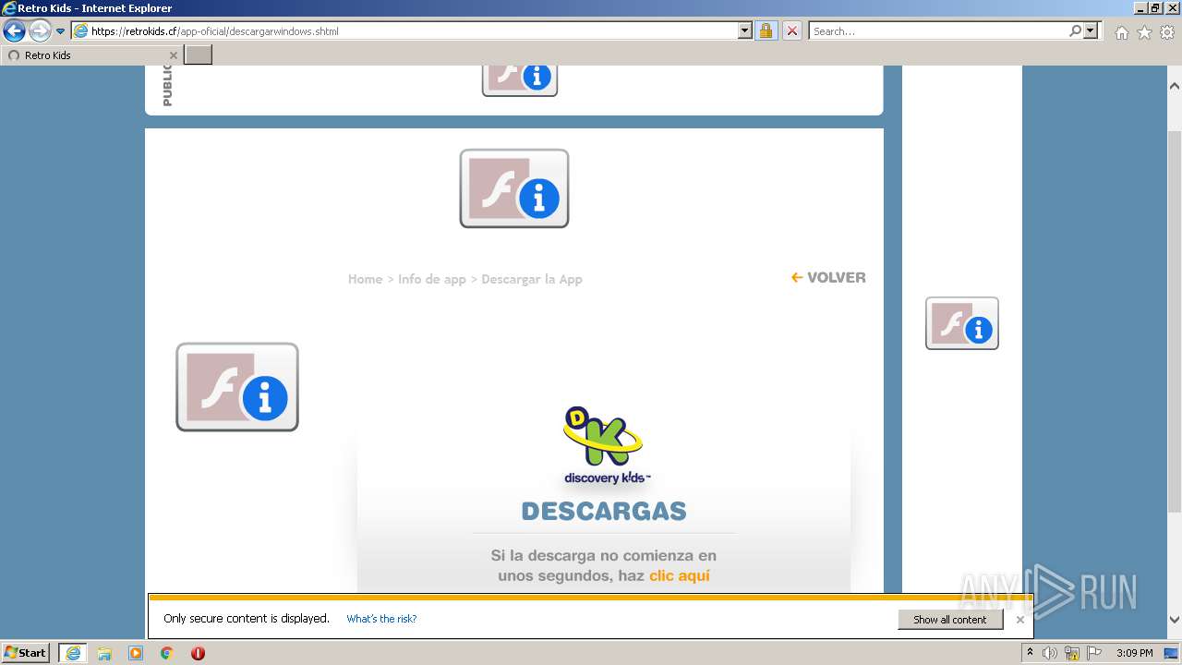Viewport: 1182px width, 665px height.
Task: Click the browser Forward arrow button
Action: [x=40, y=30]
